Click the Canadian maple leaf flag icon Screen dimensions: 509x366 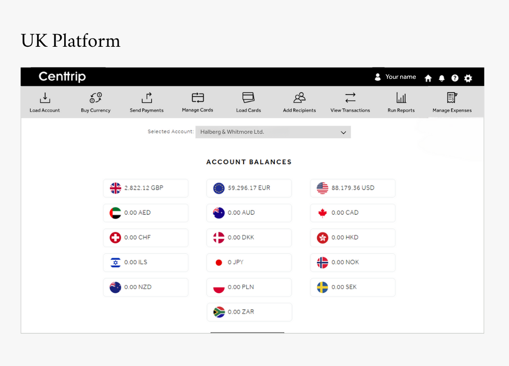coord(322,212)
